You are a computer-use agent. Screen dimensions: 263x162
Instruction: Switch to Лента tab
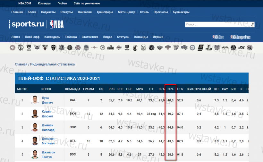pyautogui.click(x=16, y=37)
